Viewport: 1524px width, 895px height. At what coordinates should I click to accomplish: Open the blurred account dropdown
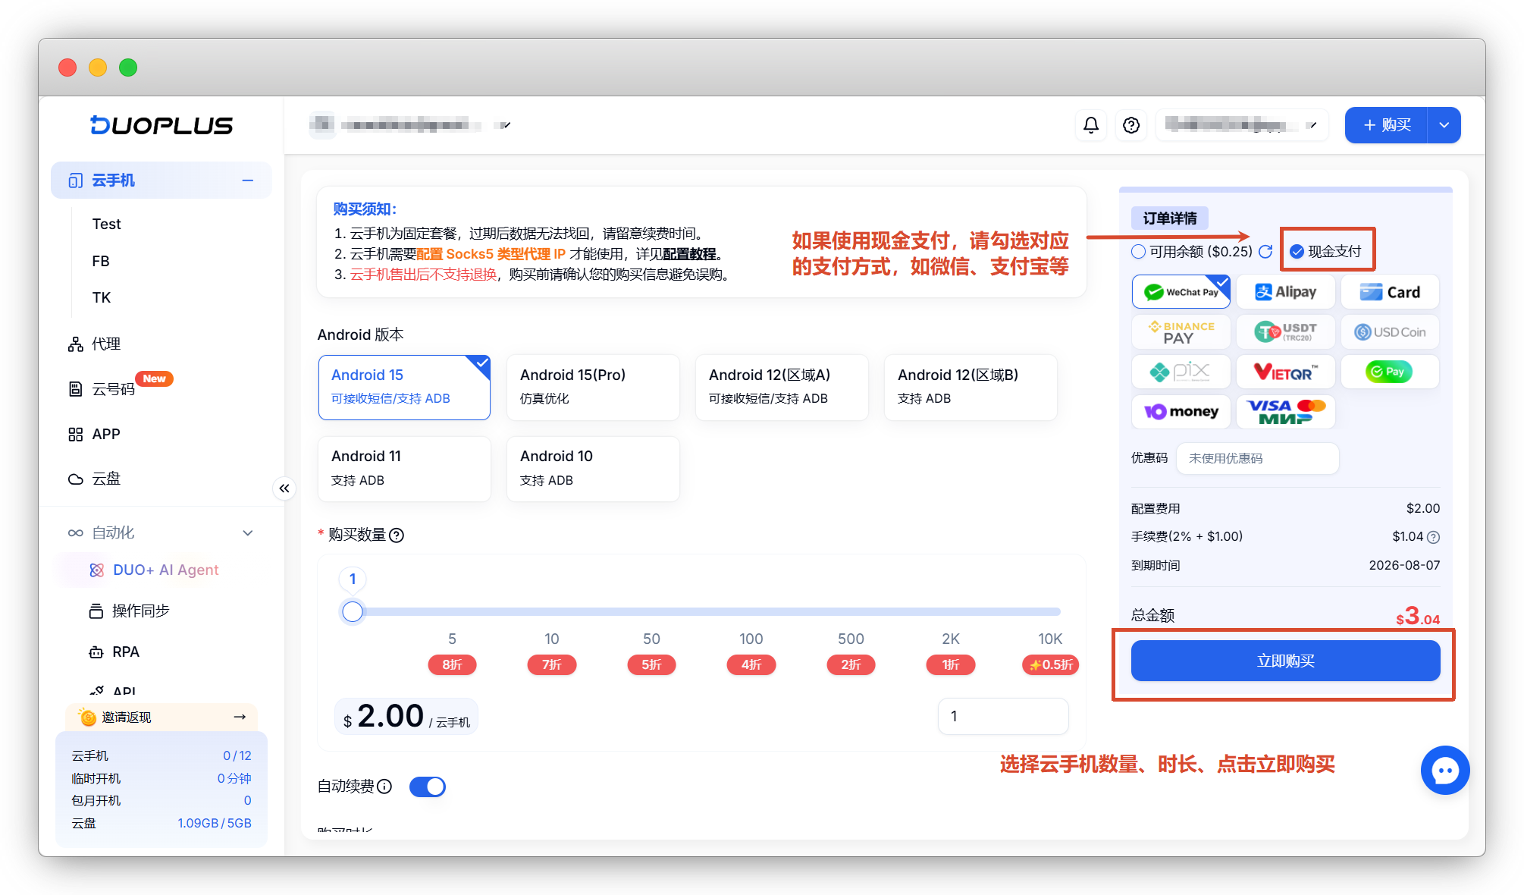coord(1242,125)
